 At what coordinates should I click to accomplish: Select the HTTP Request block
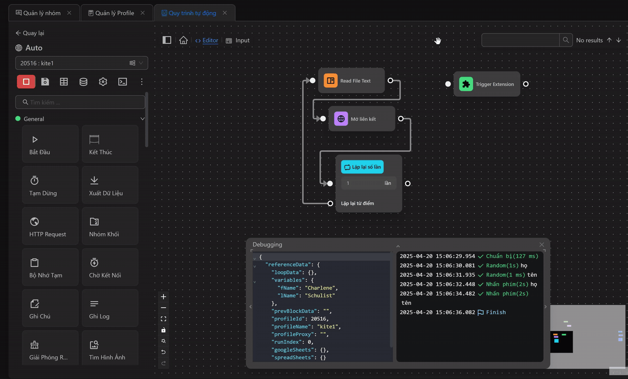point(50,226)
